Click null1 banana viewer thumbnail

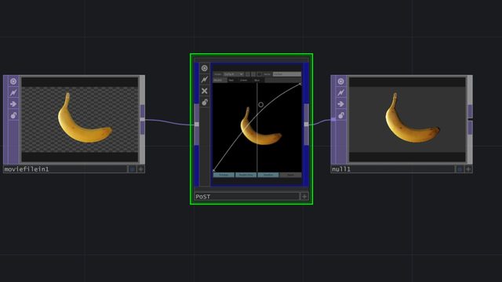[407, 119]
